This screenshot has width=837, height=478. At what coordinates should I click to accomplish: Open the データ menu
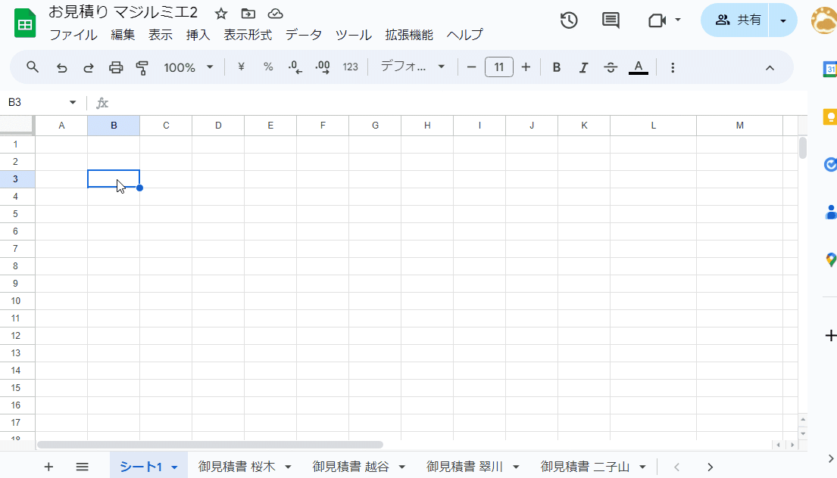pyautogui.click(x=304, y=36)
